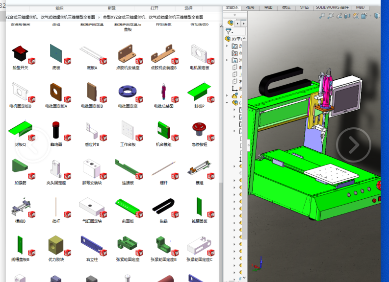Expand node above first component

tap(227, 95)
